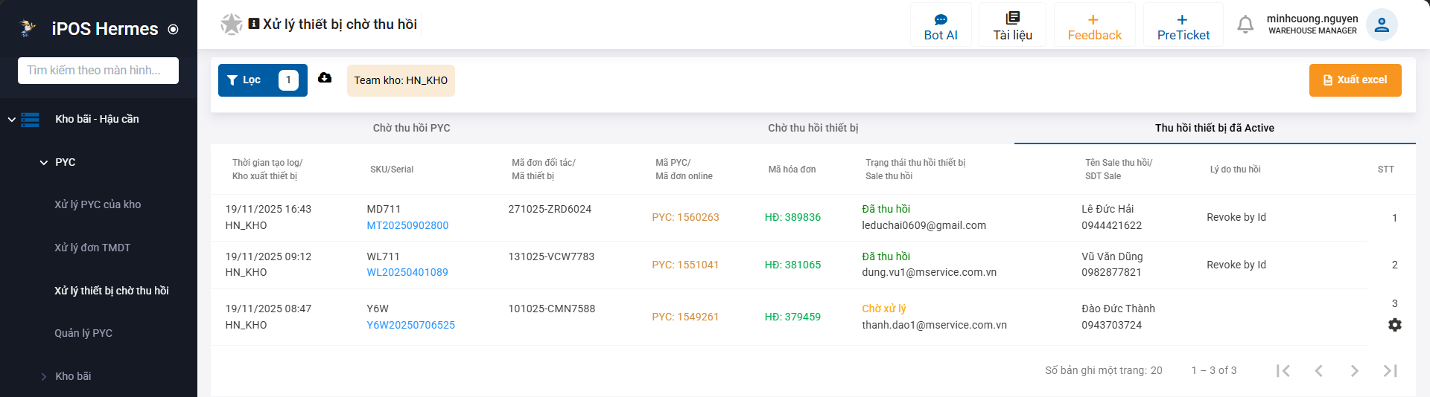
Task: Collapse the Kho bãi - Hậu cần section
Action: click(11, 119)
